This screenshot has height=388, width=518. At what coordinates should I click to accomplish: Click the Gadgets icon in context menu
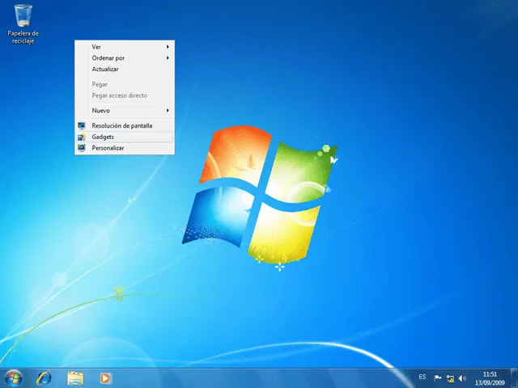click(x=82, y=137)
